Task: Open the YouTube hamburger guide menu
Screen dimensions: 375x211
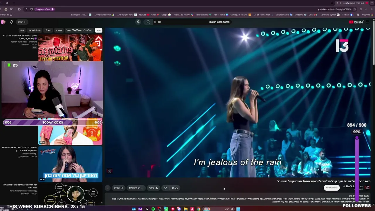Action: (367, 22)
